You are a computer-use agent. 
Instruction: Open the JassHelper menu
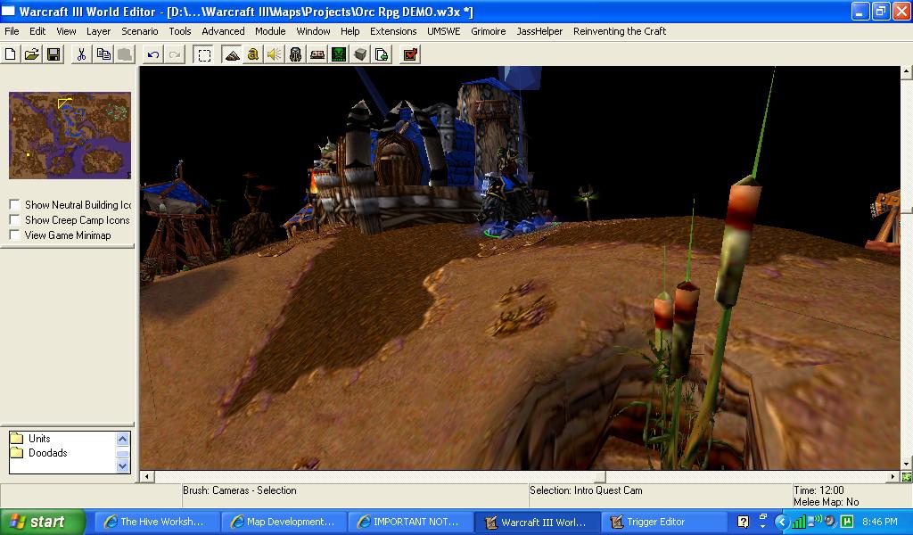click(539, 31)
